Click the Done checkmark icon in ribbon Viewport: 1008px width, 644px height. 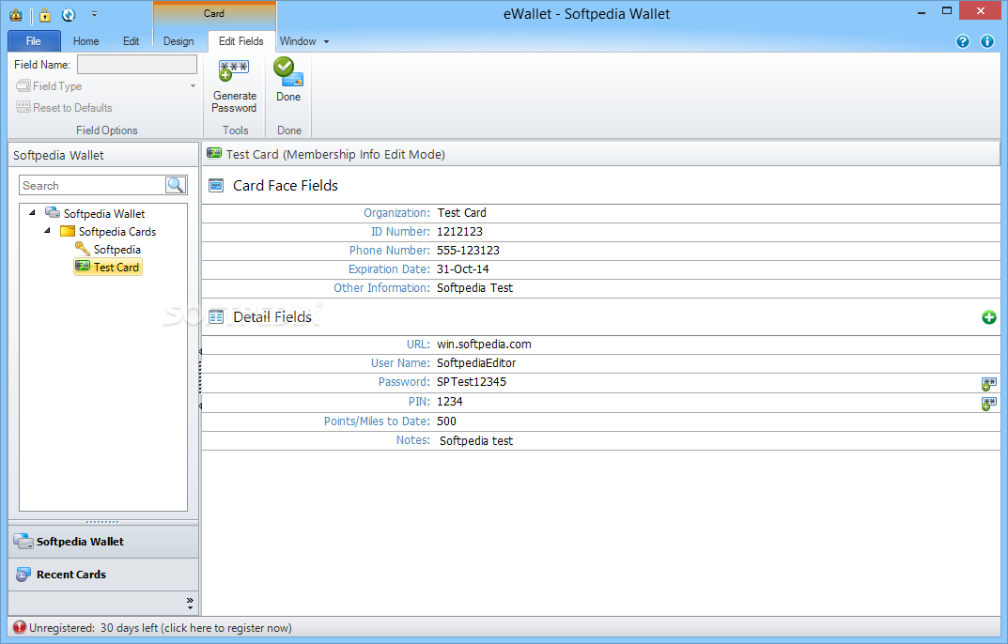(288, 70)
